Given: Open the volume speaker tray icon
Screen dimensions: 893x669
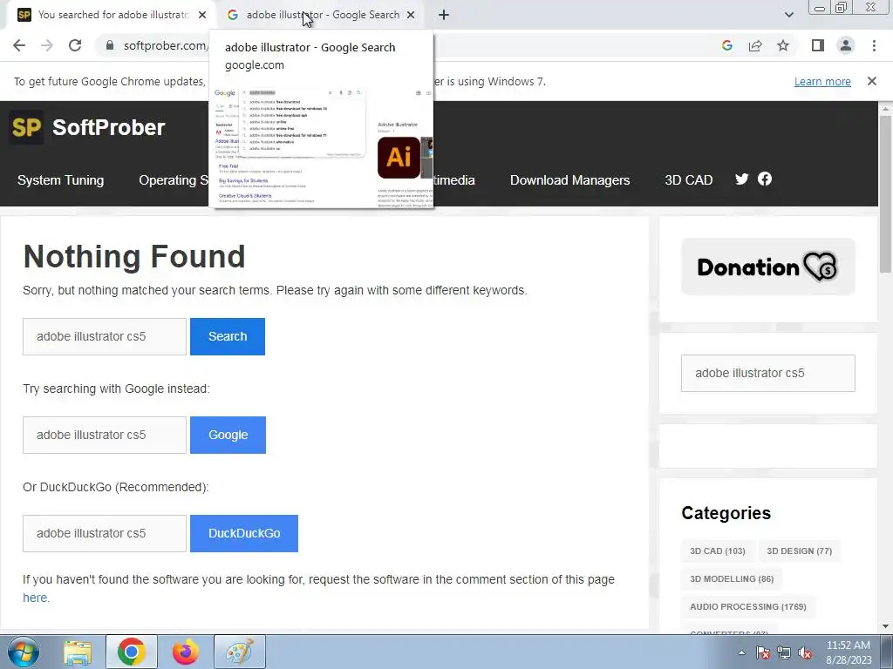Looking at the screenshot, I should (x=805, y=653).
